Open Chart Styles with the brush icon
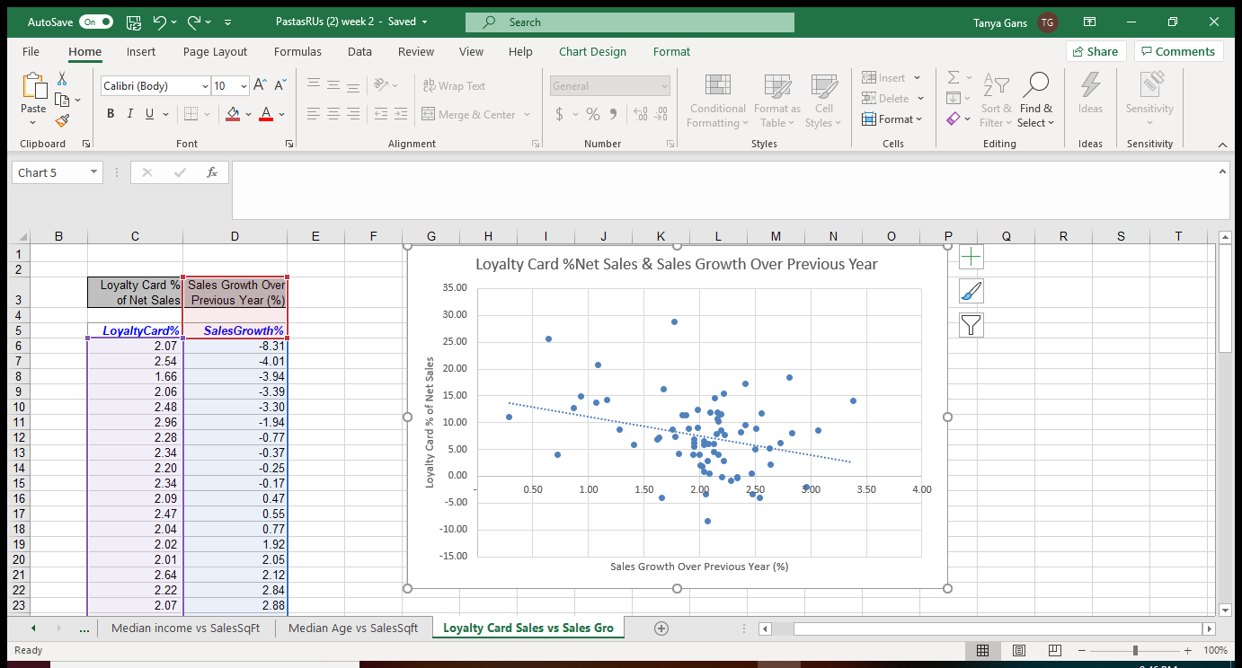The image size is (1242, 668). (970, 290)
